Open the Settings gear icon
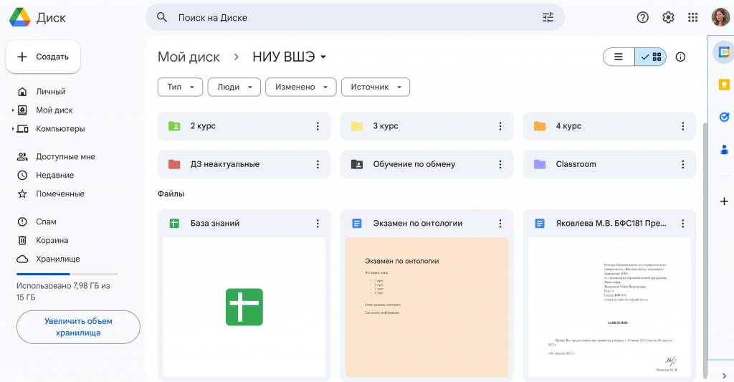The height and width of the screenshot is (382, 734). click(668, 17)
